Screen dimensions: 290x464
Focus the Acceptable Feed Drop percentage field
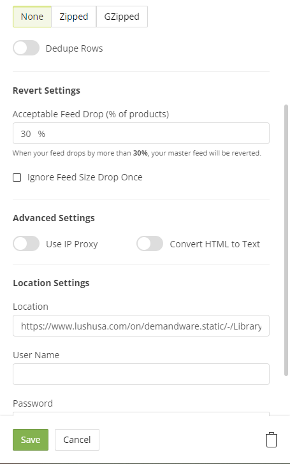pos(141,133)
